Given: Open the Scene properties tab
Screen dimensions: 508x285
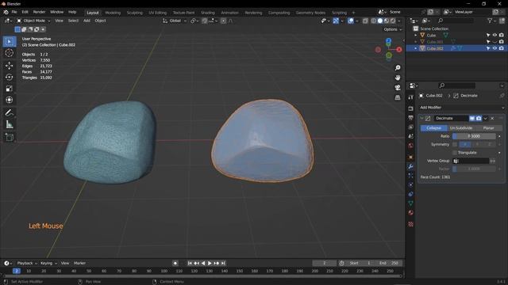Looking at the screenshot, I should click(x=411, y=136).
